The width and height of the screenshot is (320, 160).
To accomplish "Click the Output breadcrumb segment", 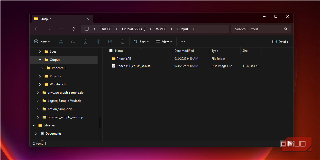I will point(182,29).
